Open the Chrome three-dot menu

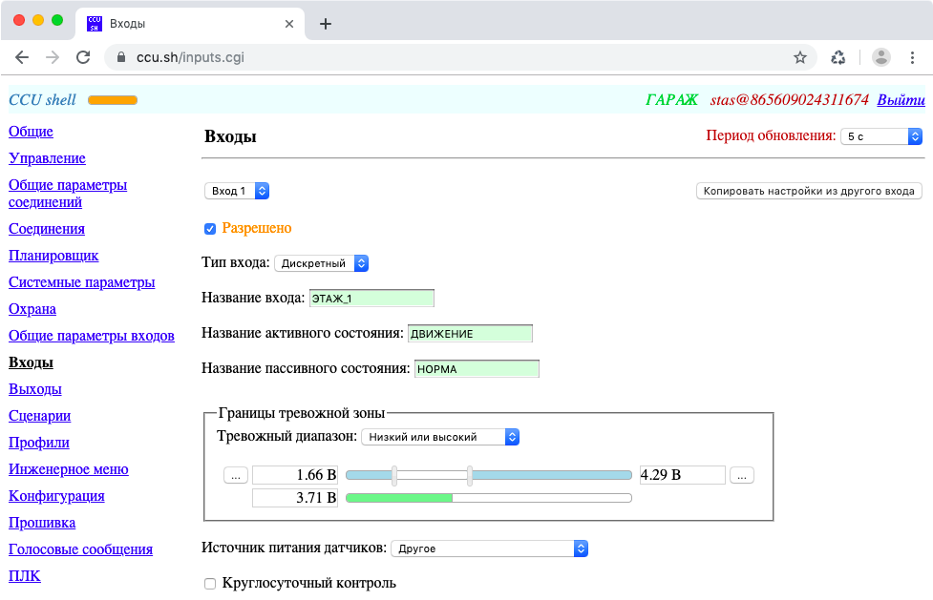(912, 57)
